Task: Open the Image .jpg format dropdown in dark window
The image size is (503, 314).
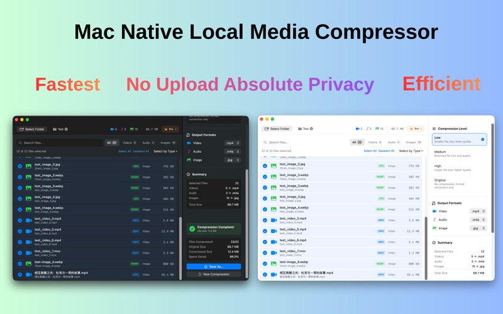Action: tap(233, 160)
